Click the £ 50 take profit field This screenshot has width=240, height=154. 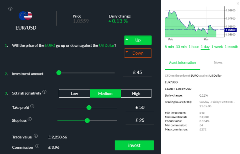click(x=140, y=107)
